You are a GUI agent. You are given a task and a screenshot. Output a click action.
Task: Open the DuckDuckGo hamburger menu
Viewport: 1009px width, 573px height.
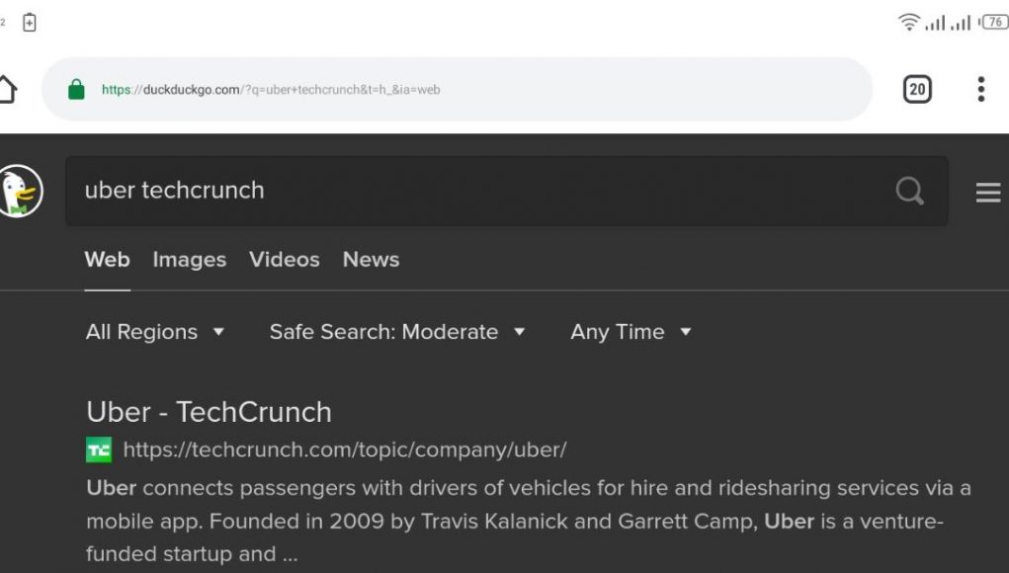988,193
